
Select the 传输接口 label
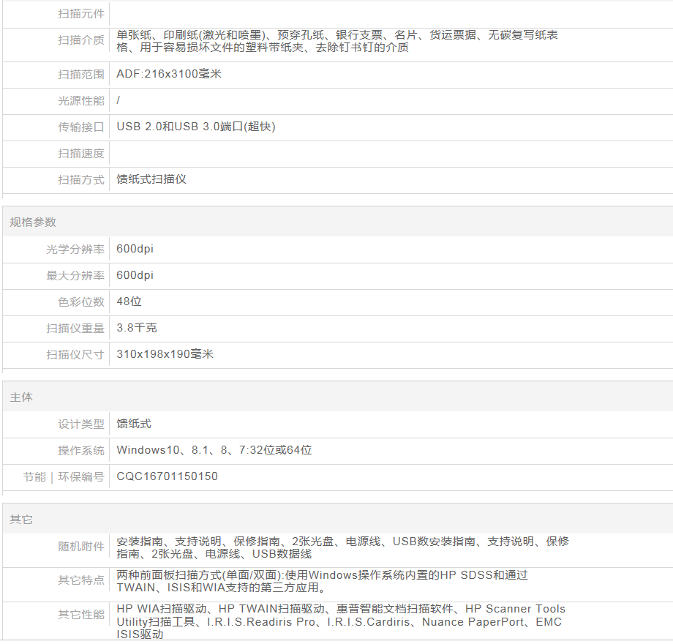81,127
